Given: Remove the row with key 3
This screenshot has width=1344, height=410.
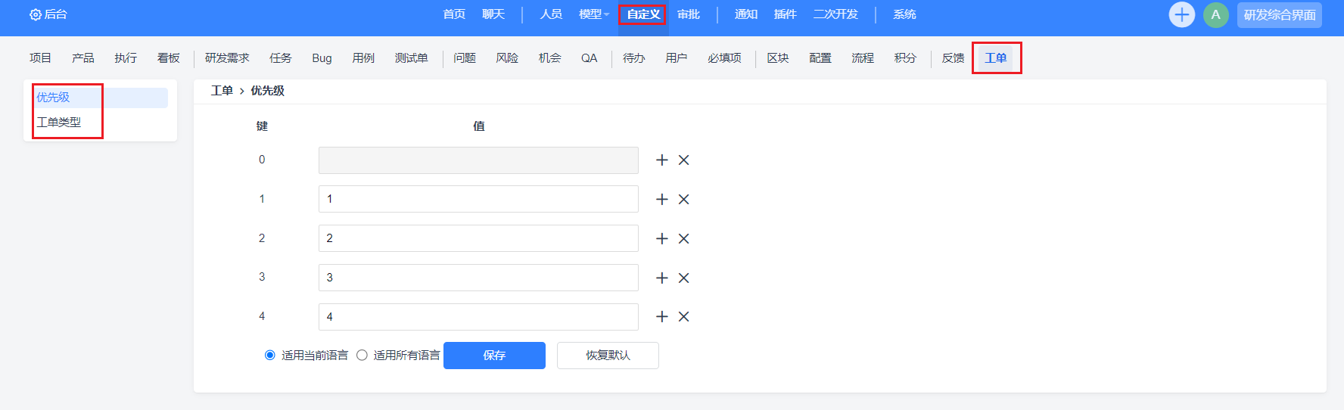Looking at the screenshot, I should (x=684, y=278).
